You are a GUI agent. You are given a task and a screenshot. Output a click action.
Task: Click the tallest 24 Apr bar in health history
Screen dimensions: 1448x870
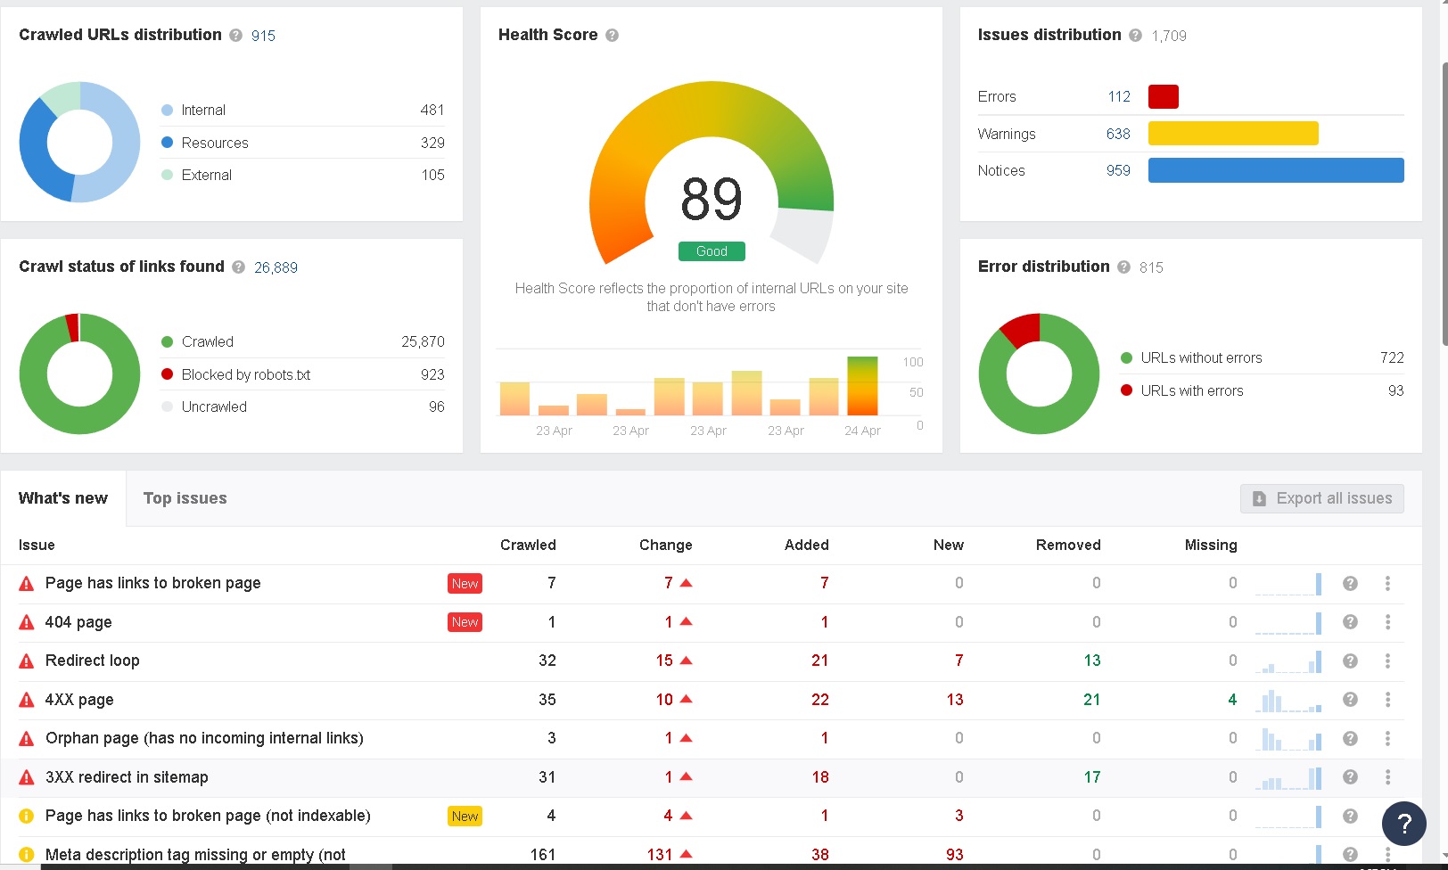click(862, 386)
